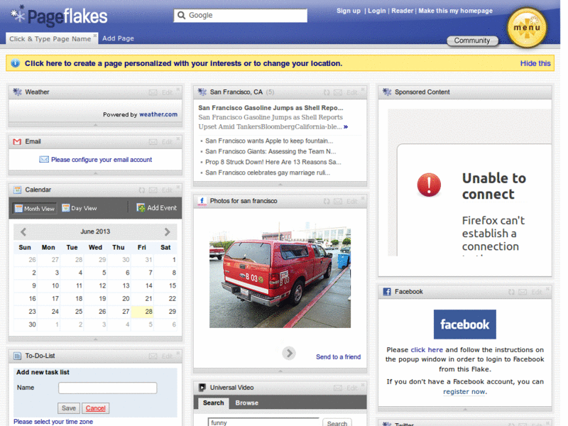
Task: Select the Click & Type Page Name tab
Action: point(50,39)
